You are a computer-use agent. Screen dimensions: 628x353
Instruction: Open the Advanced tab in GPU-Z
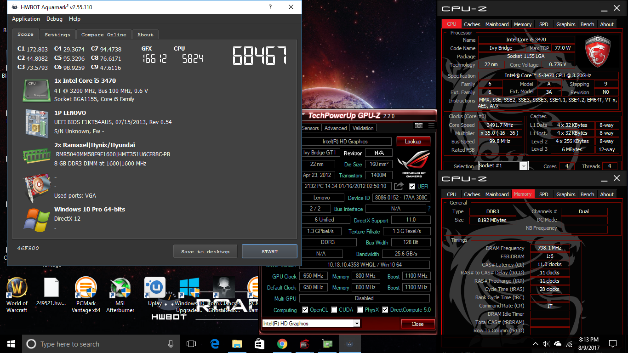click(336, 128)
